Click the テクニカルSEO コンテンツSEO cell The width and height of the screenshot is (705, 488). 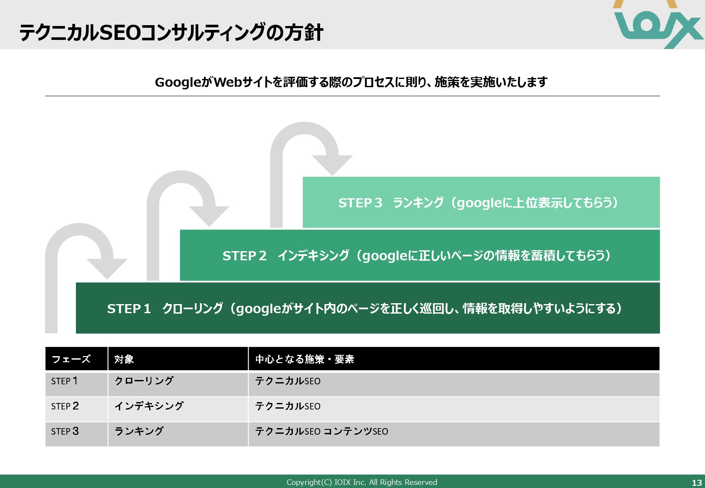click(322, 431)
